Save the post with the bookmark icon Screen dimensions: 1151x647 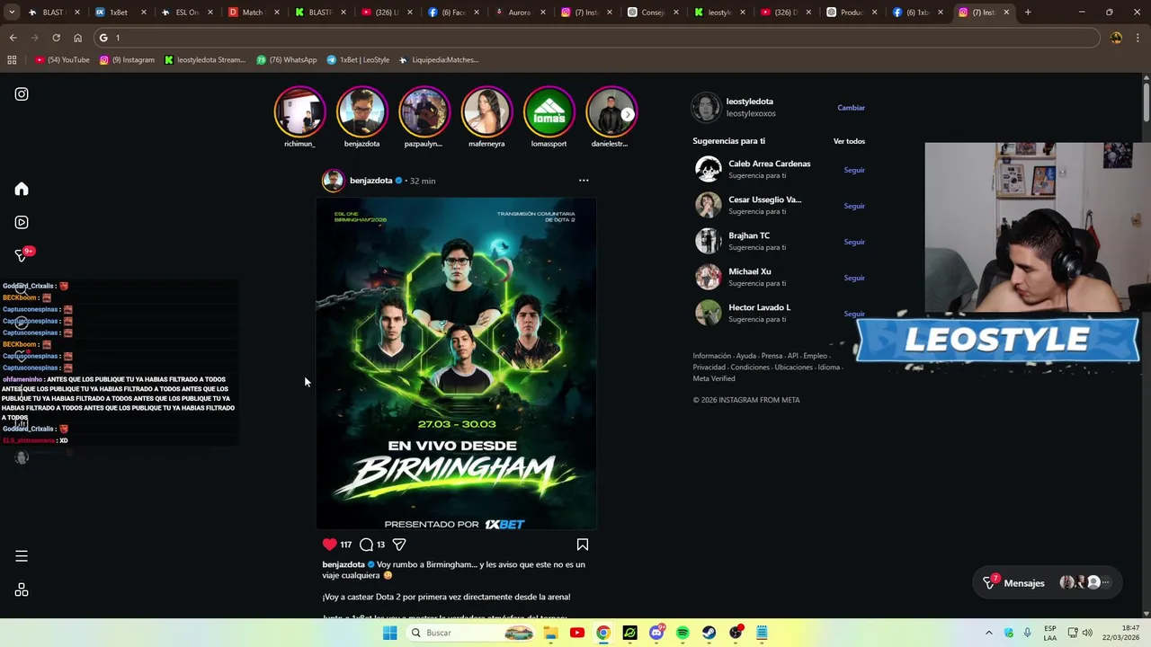583,545
